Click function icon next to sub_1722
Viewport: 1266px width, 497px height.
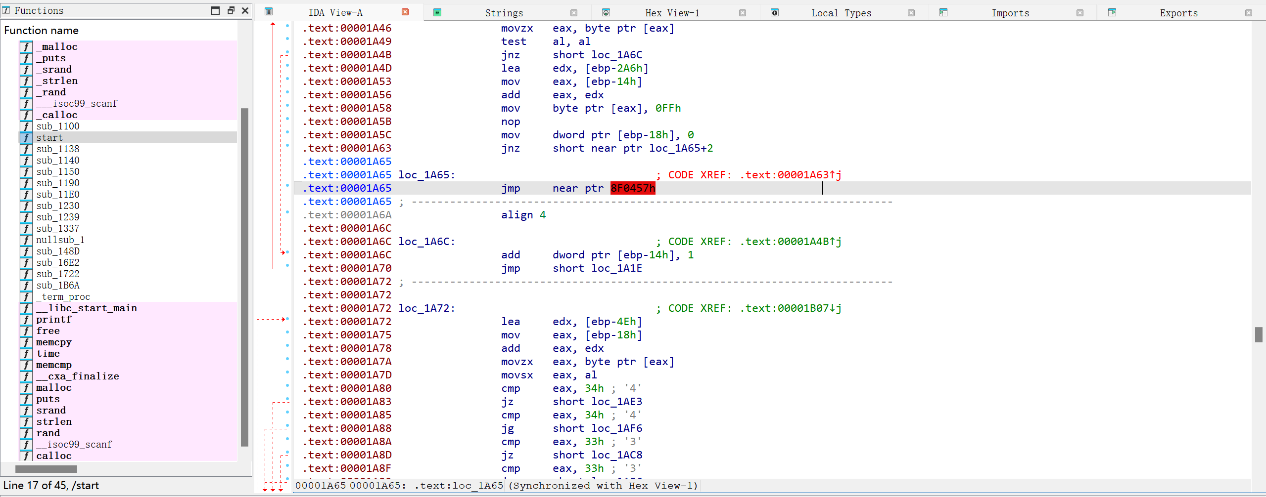pos(26,274)
